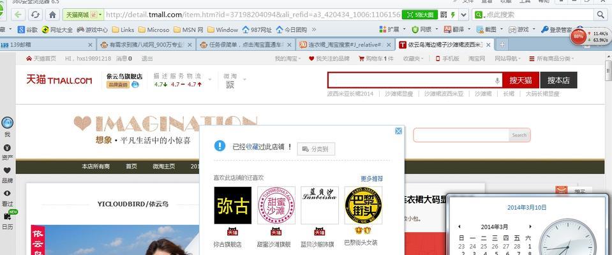Open the Microso bookmark folder
This screenshot has height=255, width=612.
point(154,29)
